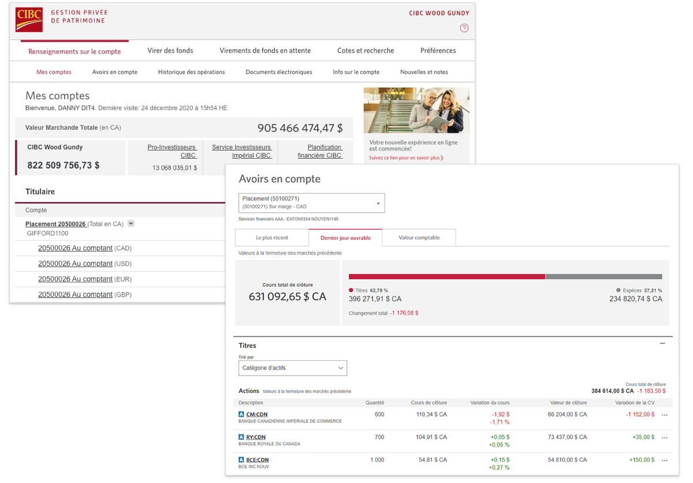Open Service Investisseurs Impérial CIBC link
This screenshot has width=693, height=483.
point(241,151)
